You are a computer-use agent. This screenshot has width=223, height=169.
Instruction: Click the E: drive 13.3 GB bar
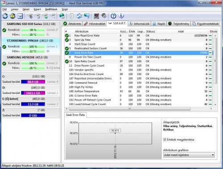(x=33, y=104)
